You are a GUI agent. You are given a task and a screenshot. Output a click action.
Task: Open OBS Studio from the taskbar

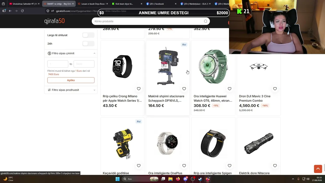click(193, 179)
